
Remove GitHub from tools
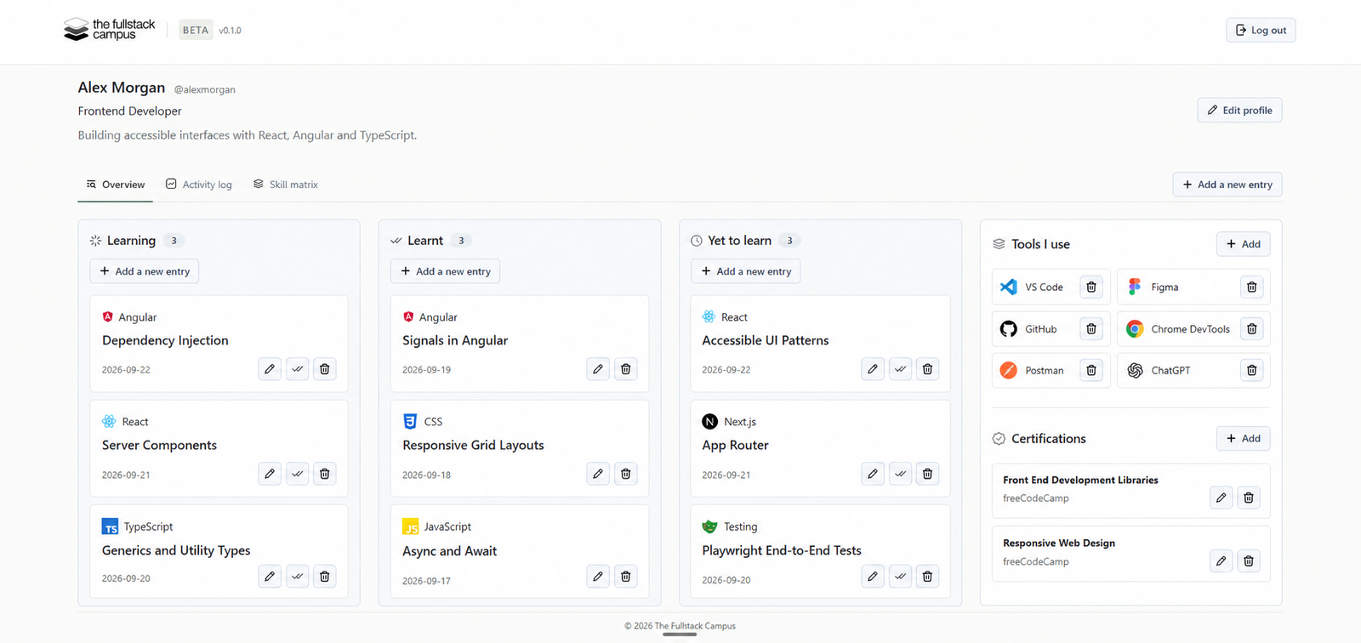1091,328
